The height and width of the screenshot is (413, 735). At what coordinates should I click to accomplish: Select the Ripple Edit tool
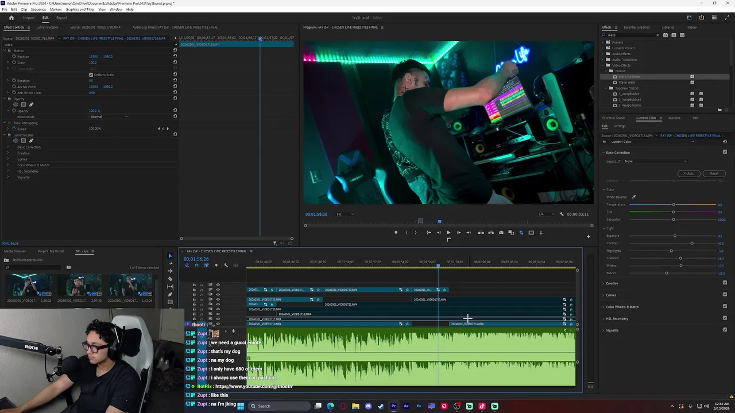170,271
